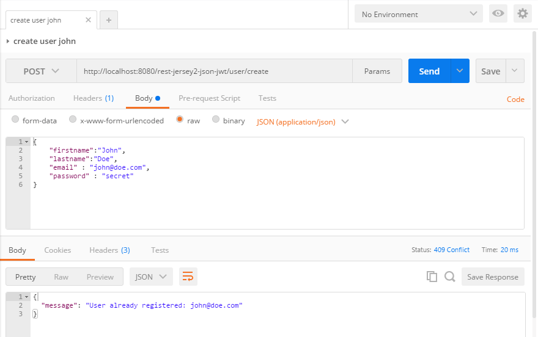Expand the No Environment selector
The image size is (538, 337).
click(419, 13)
